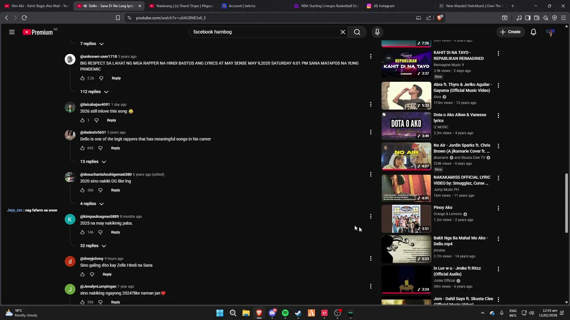Viewport: 570px width, 320px height.
Task: Open a new browser tab
Action: click(x=513, y=6)
